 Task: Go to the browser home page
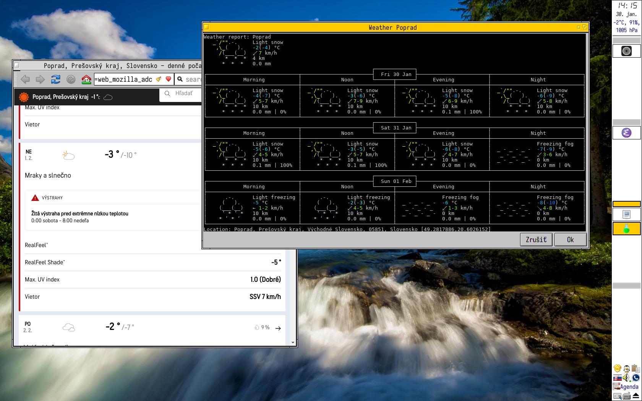point(86,79)
